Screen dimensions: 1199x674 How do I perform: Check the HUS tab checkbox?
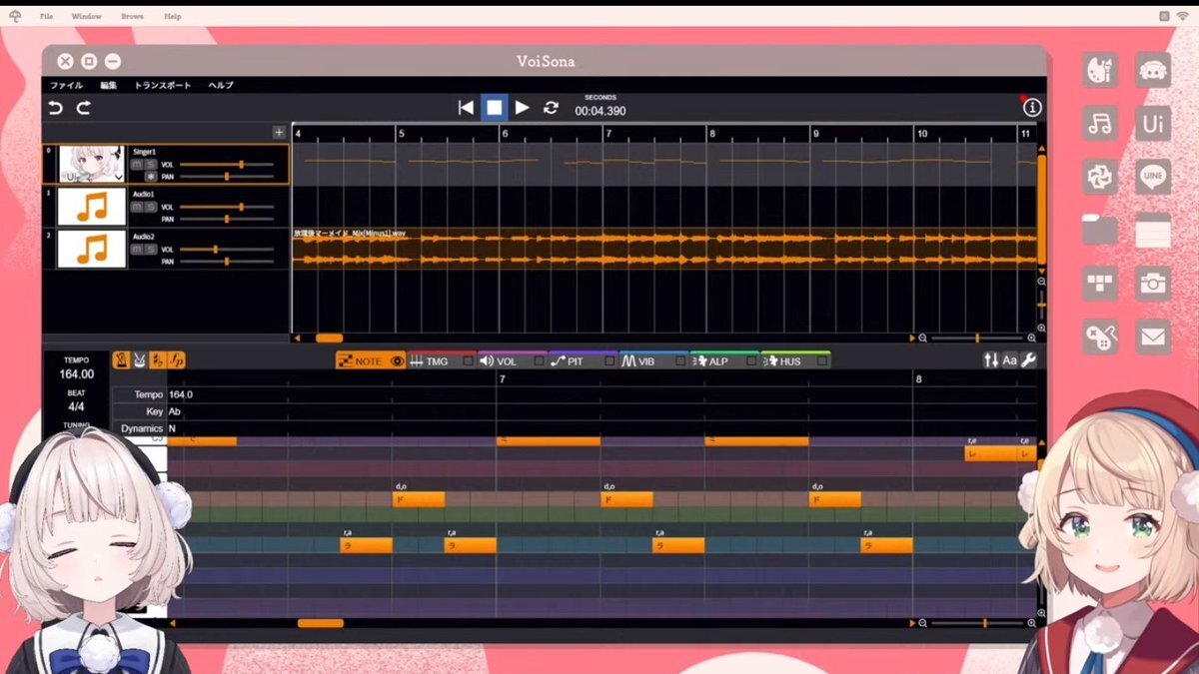(x=822, y=361)
